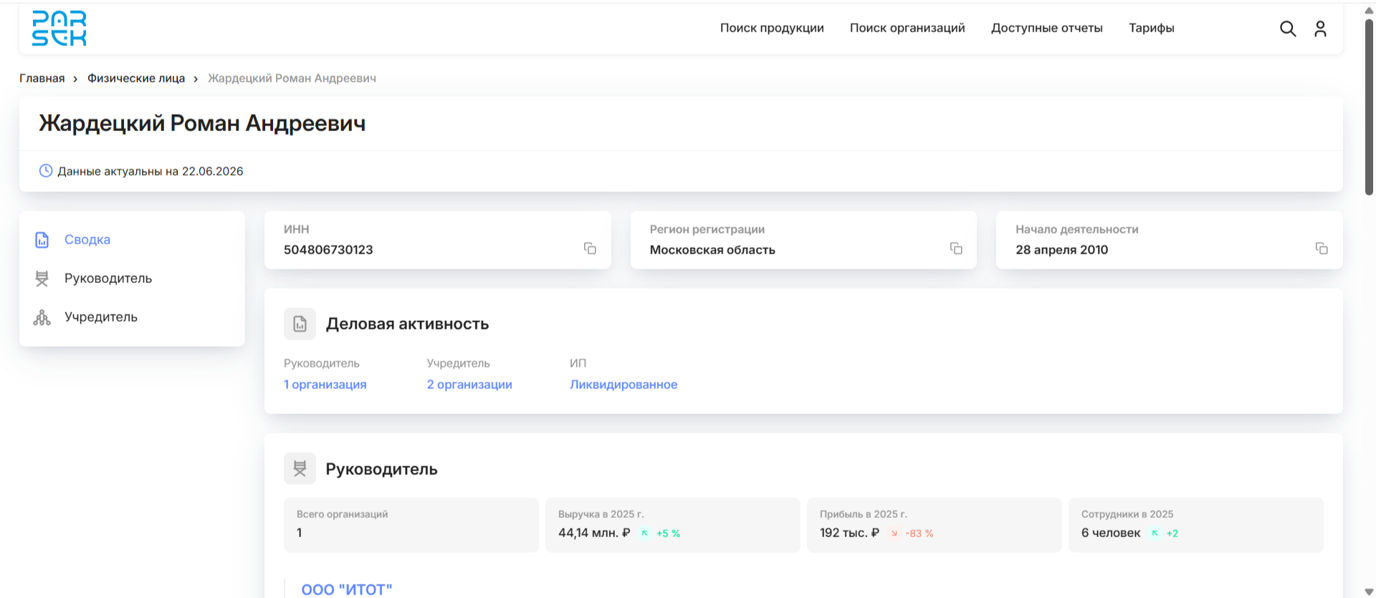
Task: Click the Всего организаций card
Action: point(411,525)
